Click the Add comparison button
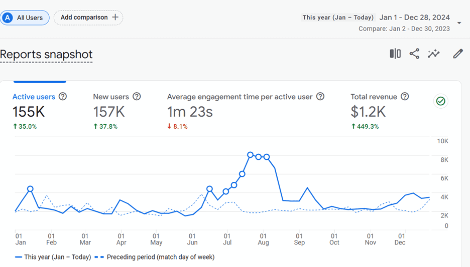470x267 pixels. 88,18
